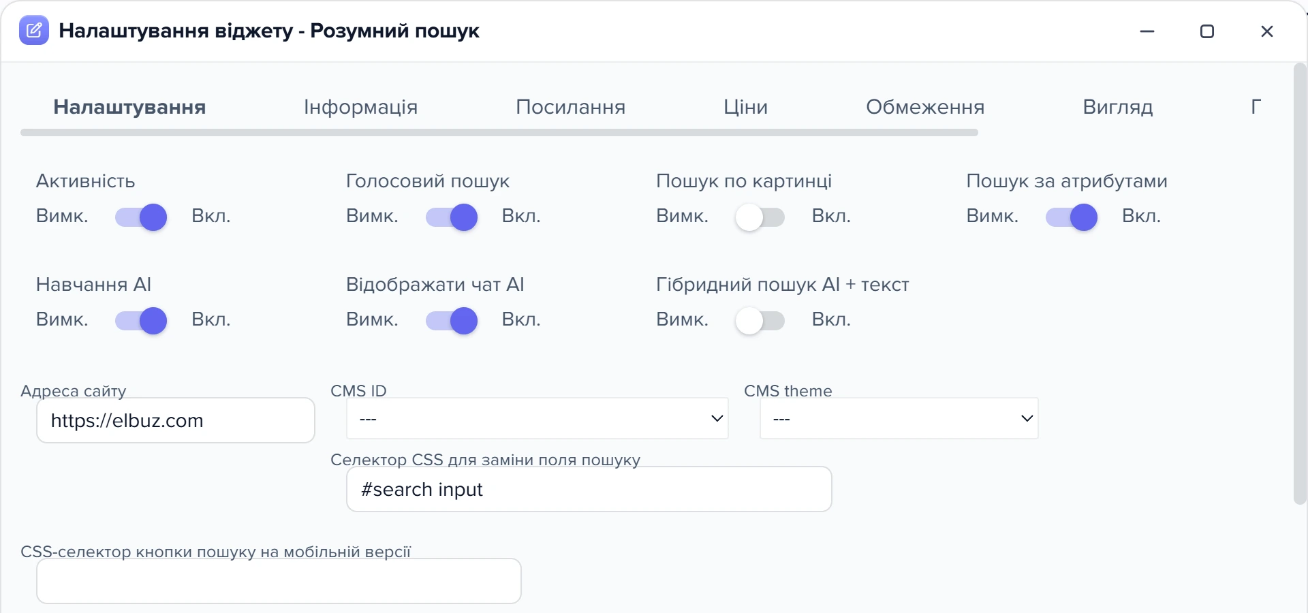This screenshot has height=613, width=1308.
Task: Click the partially visible last tab Г
Action: pos(1256,107)
